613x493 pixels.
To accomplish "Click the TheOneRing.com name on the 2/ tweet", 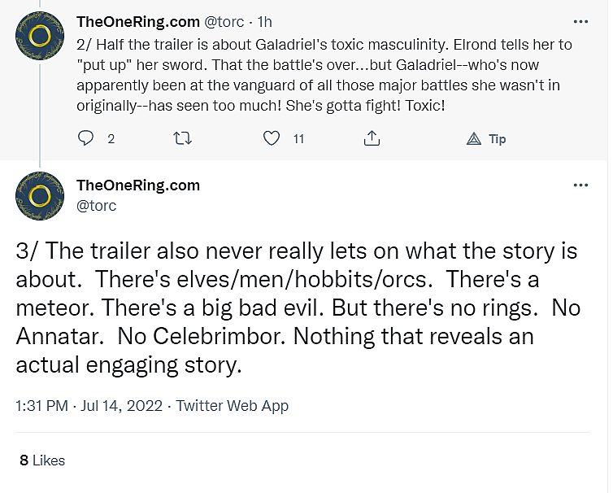I will pyautogui.click(x=137, y=20).
